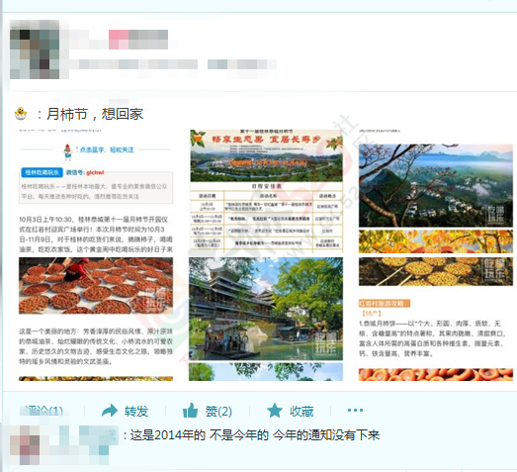Click the thumbs-up like icon

pos(190,411)
